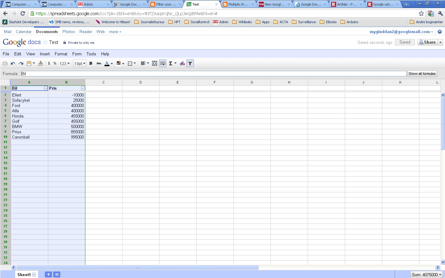Open the Format menu
The height and width of the screenshot is (278, 445).
61,54
